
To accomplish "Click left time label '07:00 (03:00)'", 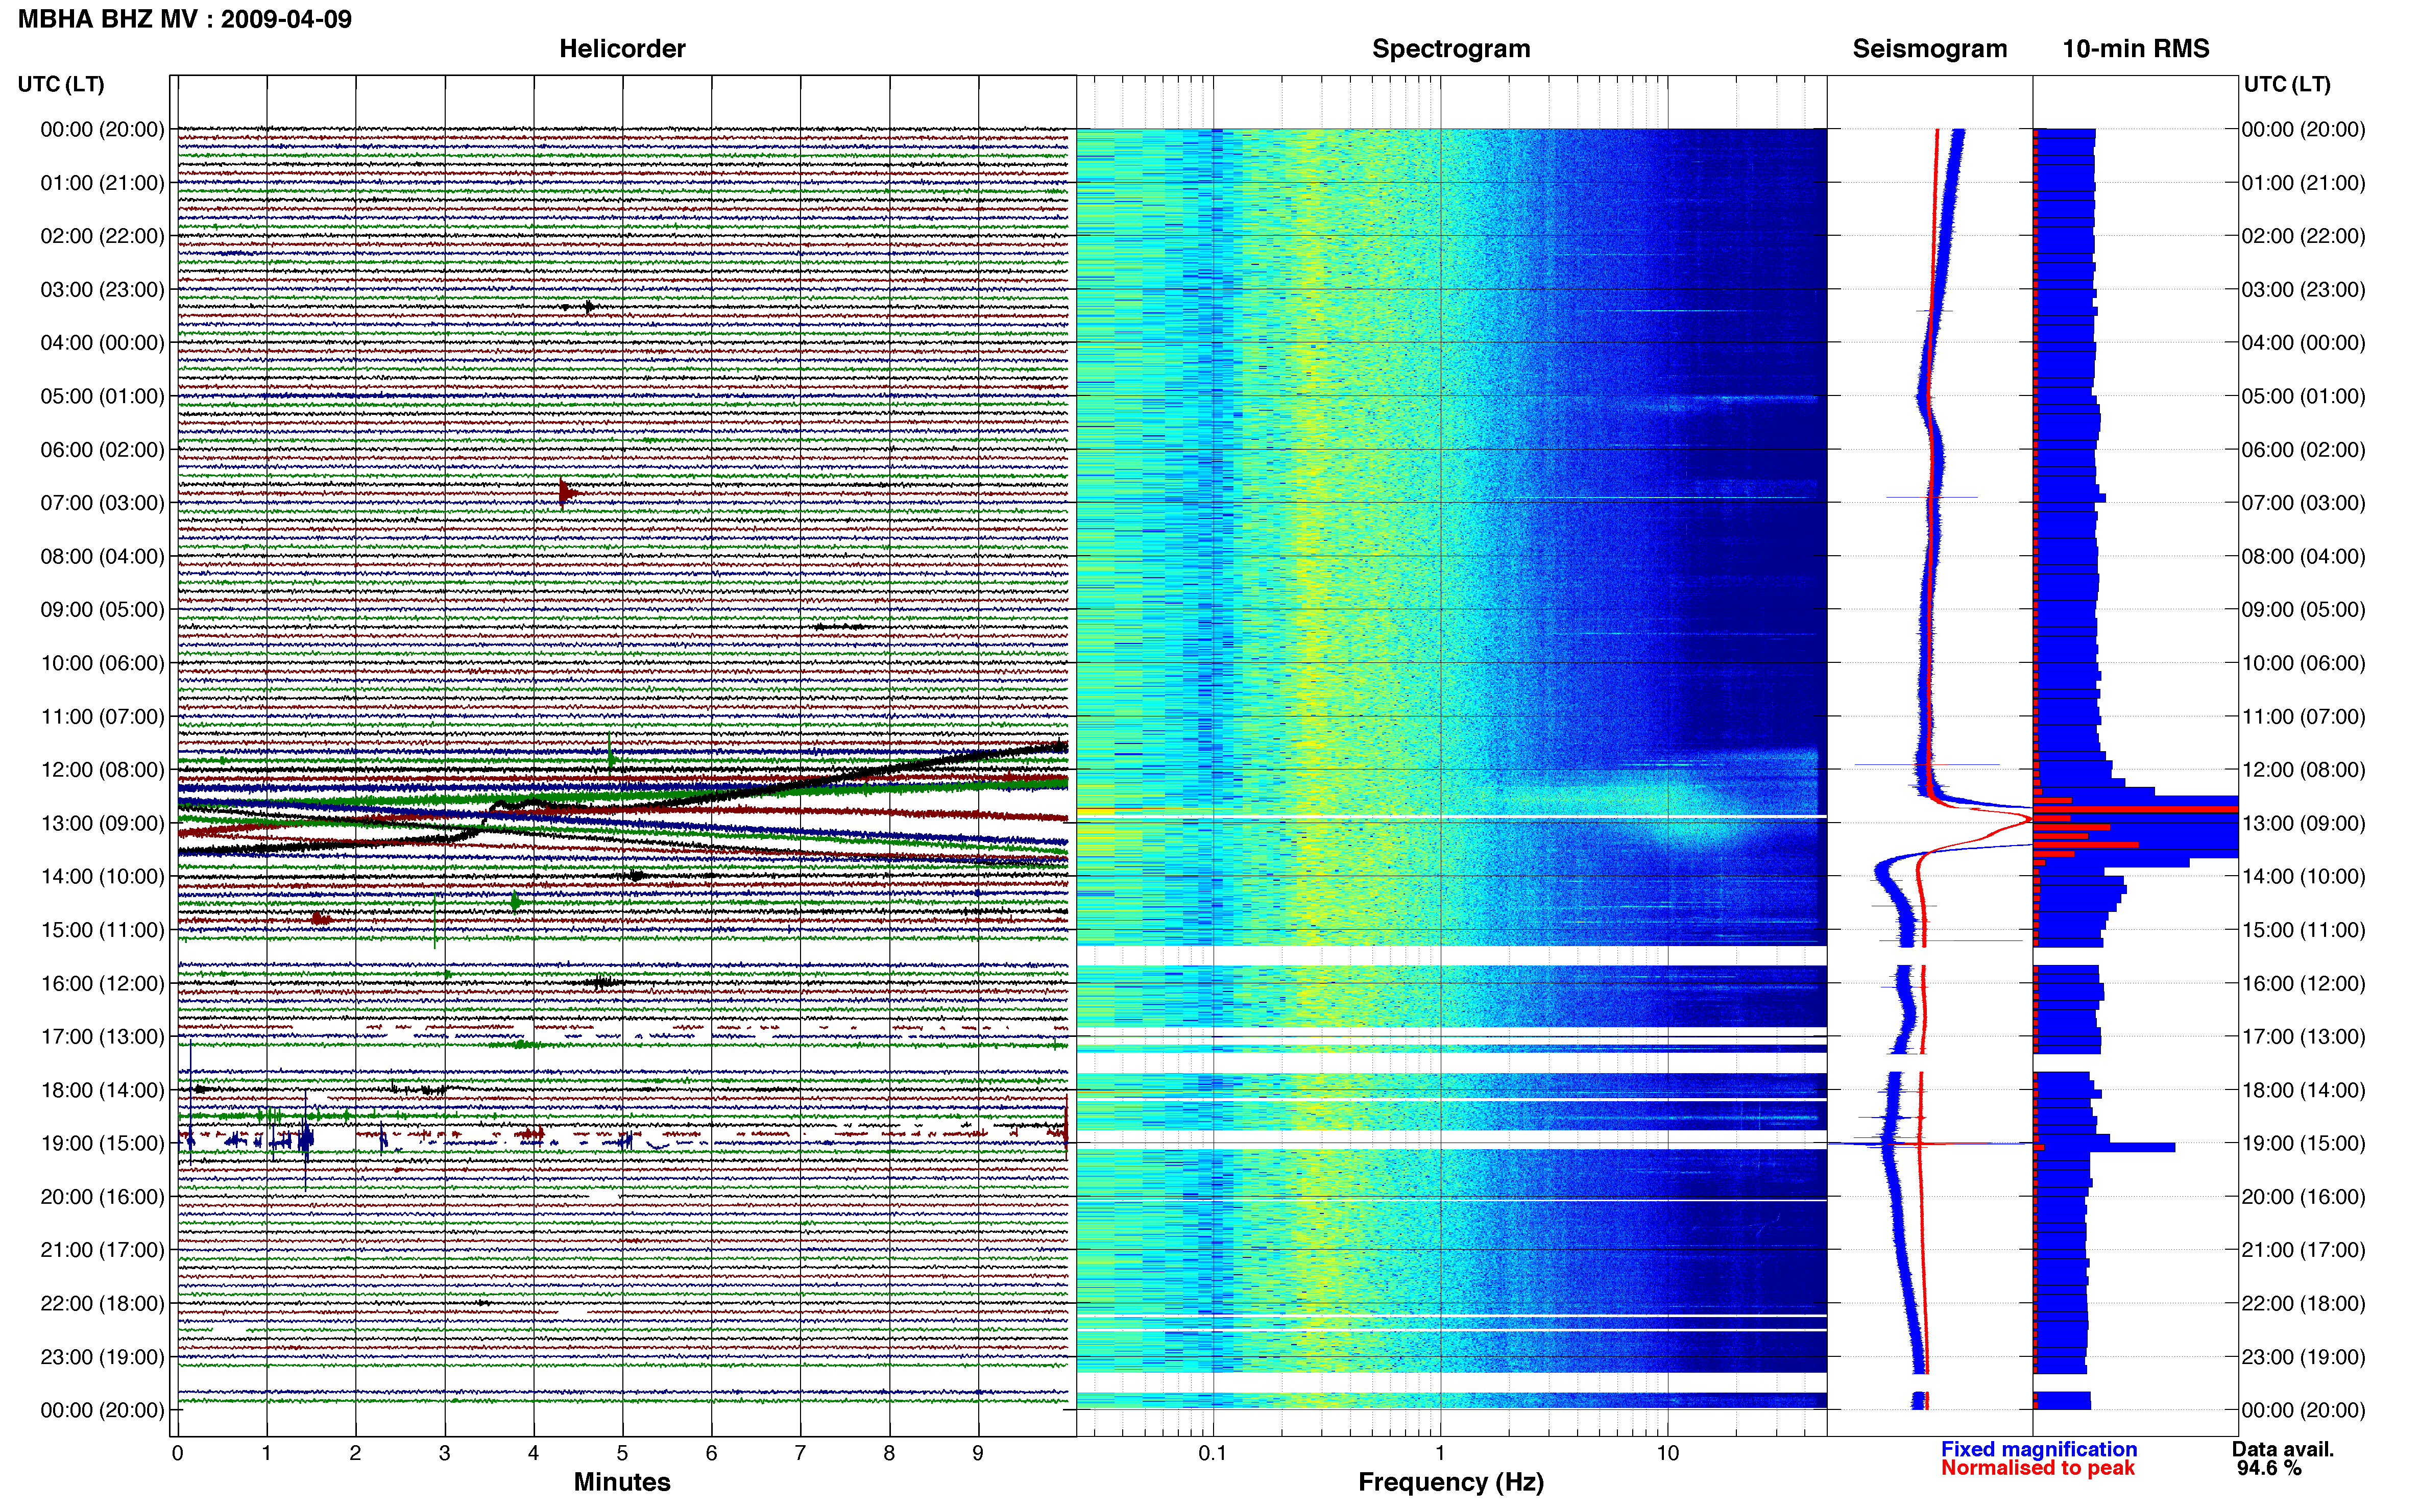I will pos(102,502).
